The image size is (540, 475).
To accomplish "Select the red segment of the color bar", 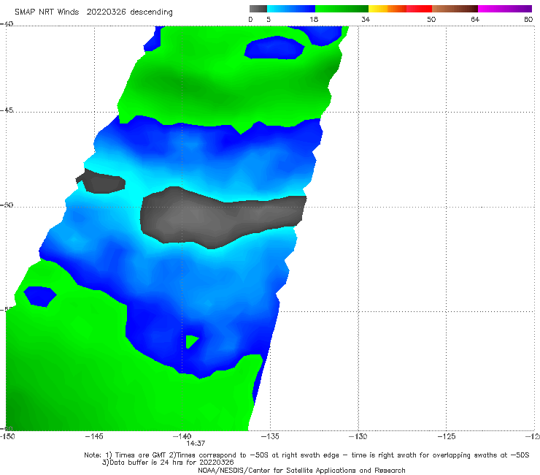I will (419, 9).
